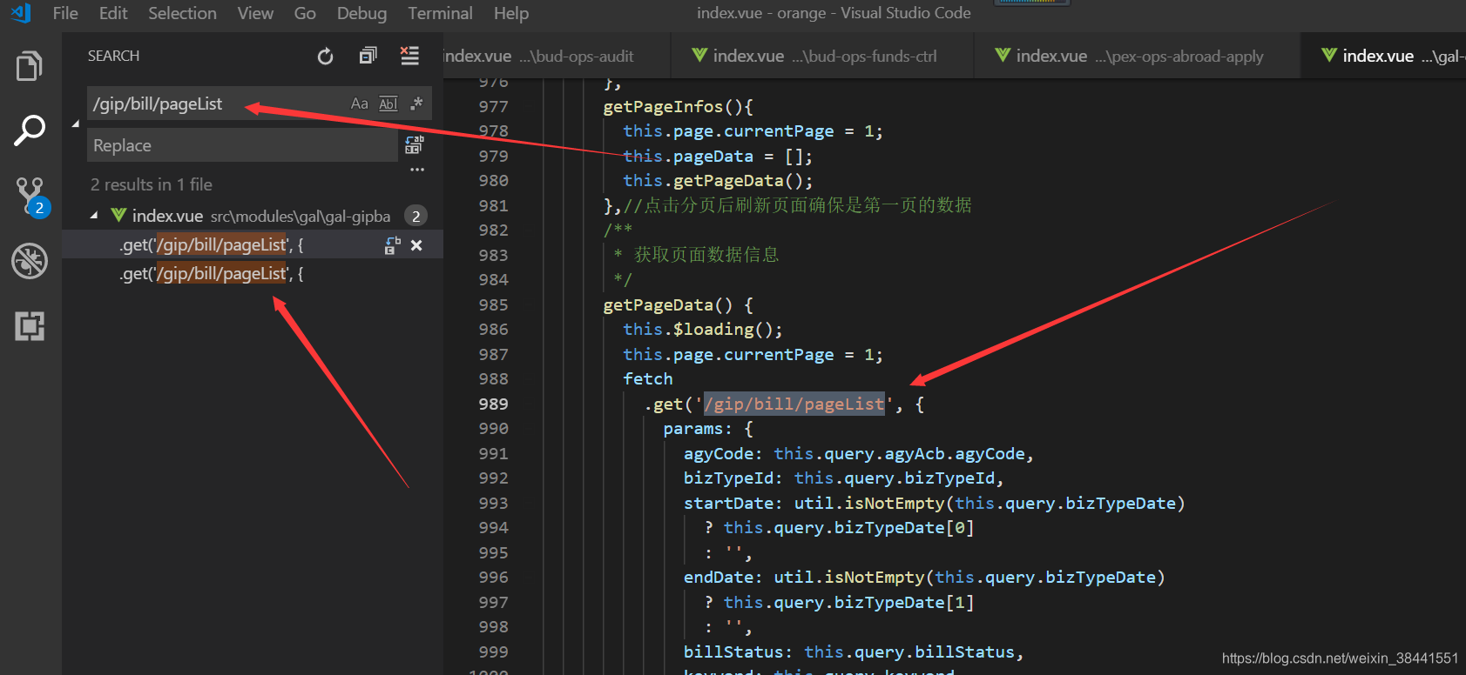Switch to index.vue bud-ops-funds-ctrl tab
Screen dimensions: 1466x675
tap(823, 56)
